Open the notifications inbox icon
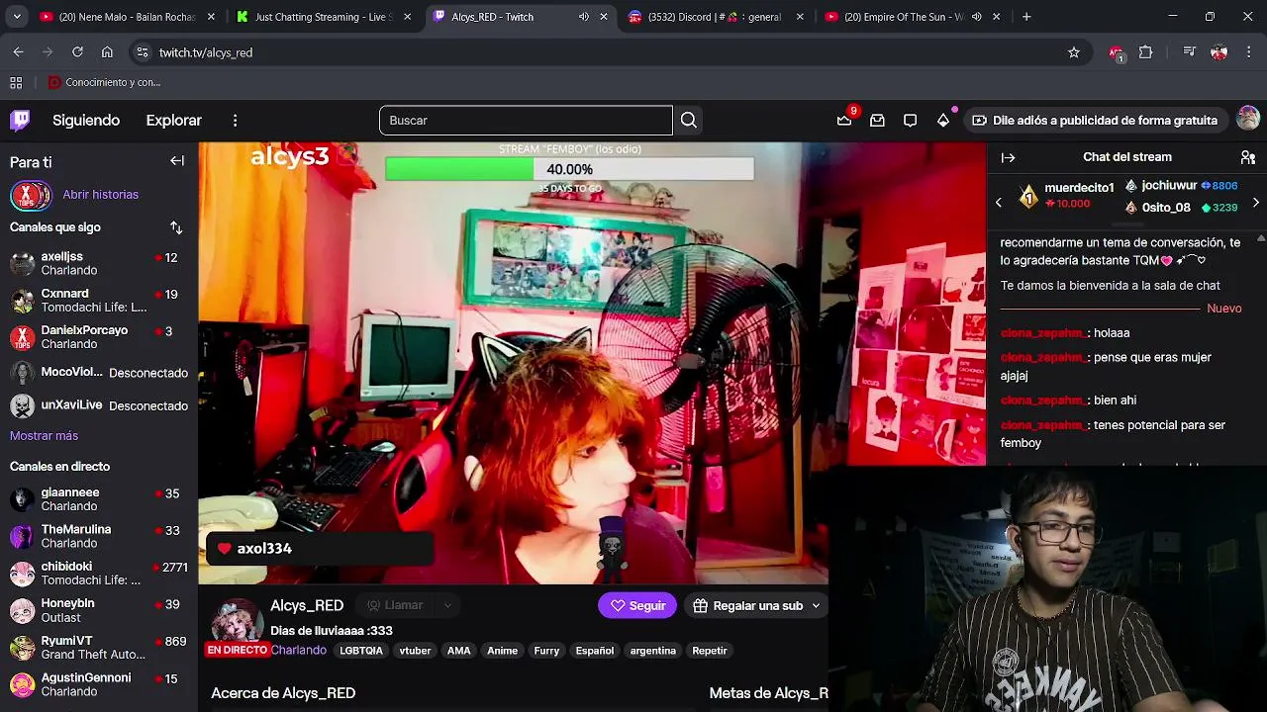1267x712 pixels. 877,121
